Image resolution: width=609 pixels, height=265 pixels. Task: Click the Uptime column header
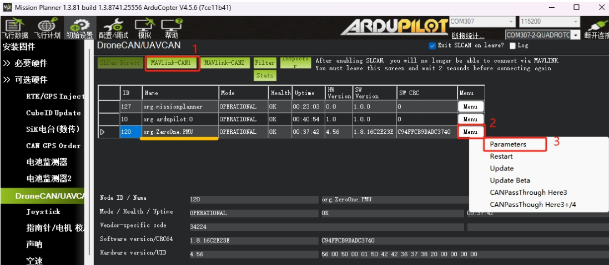308,93
